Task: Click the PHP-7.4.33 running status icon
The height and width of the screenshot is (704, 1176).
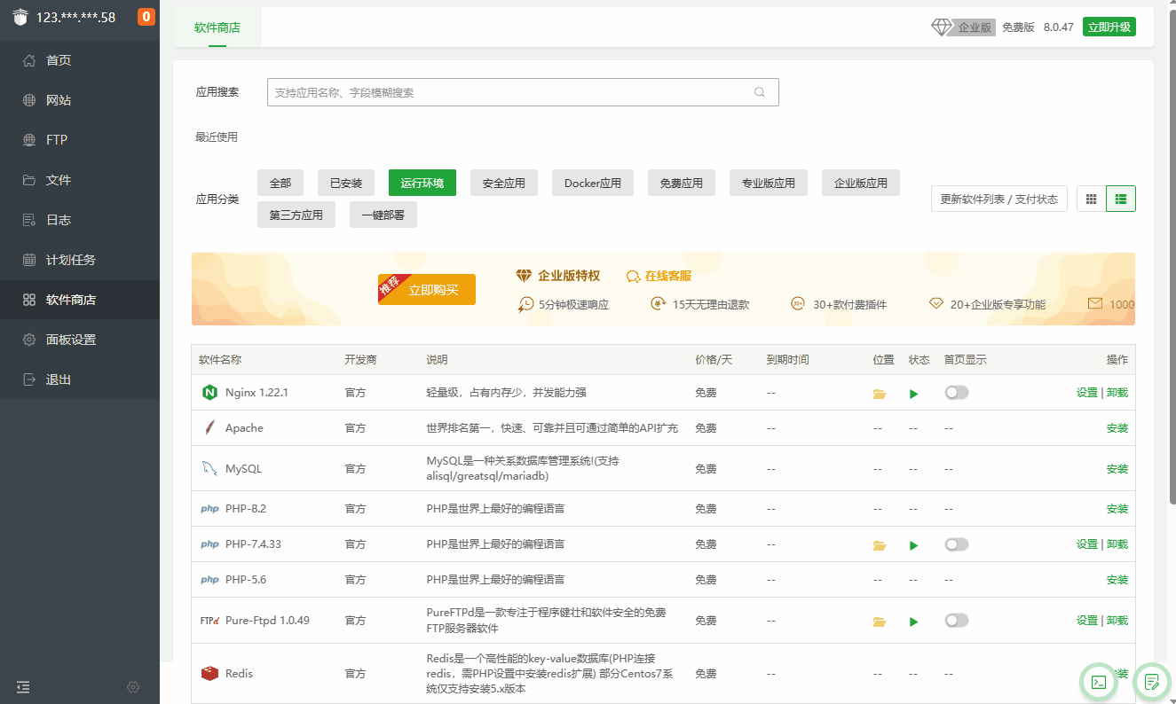Action: pyautogui.click(x=914, y=545)
